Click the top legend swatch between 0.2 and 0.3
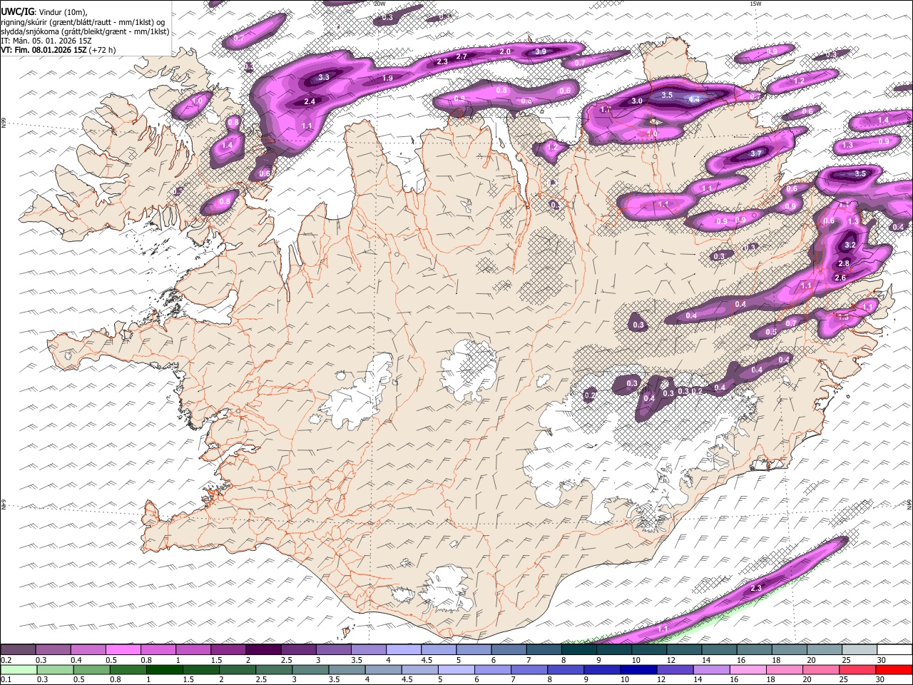This screenshot has width=913, height=685. [18, 649]
